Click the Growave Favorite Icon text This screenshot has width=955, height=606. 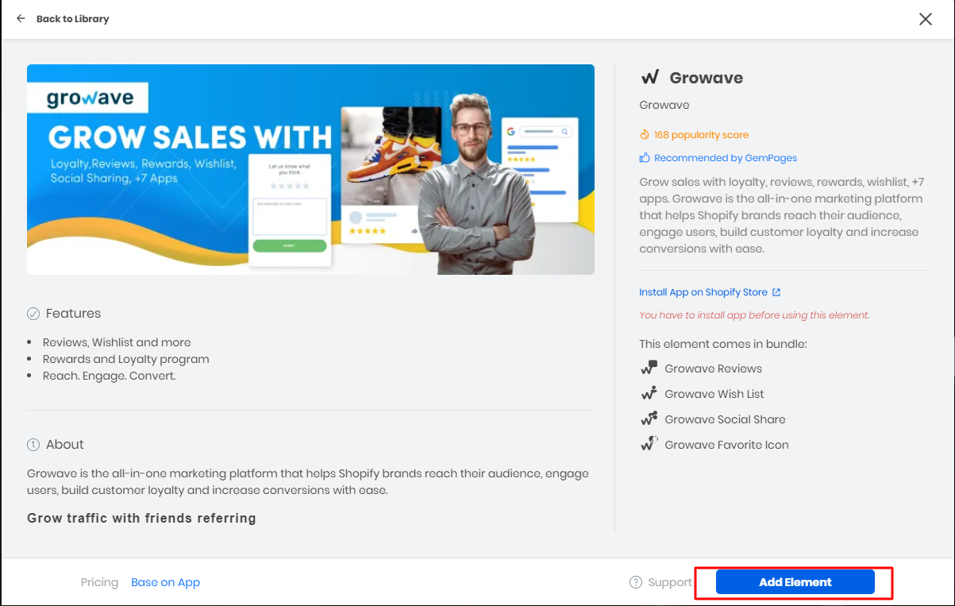(726, 445)
